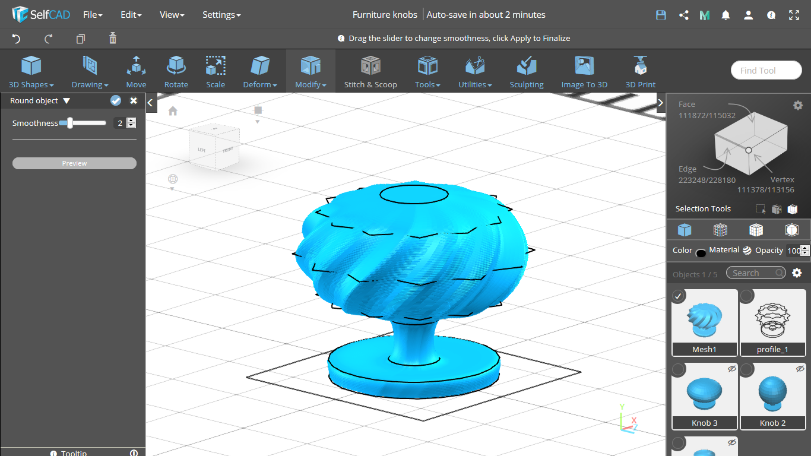This screenshot has height=456, width=811.
Task: Open the MyMiniFactory M icon
Action: click(x=705, y=15)
